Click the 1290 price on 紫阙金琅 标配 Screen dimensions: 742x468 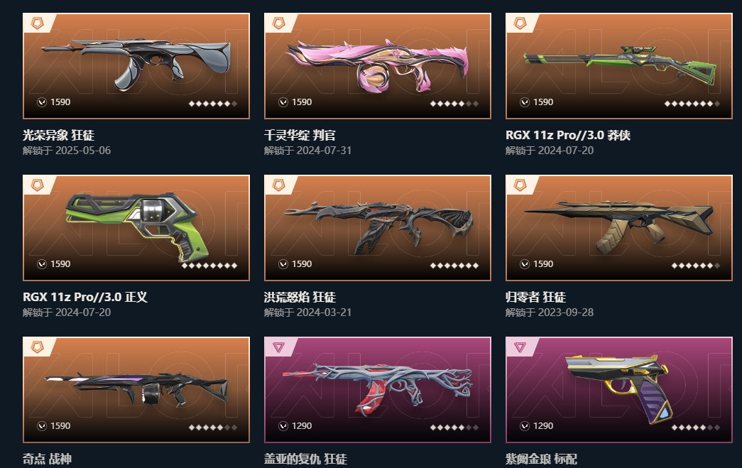click(542, 426)
